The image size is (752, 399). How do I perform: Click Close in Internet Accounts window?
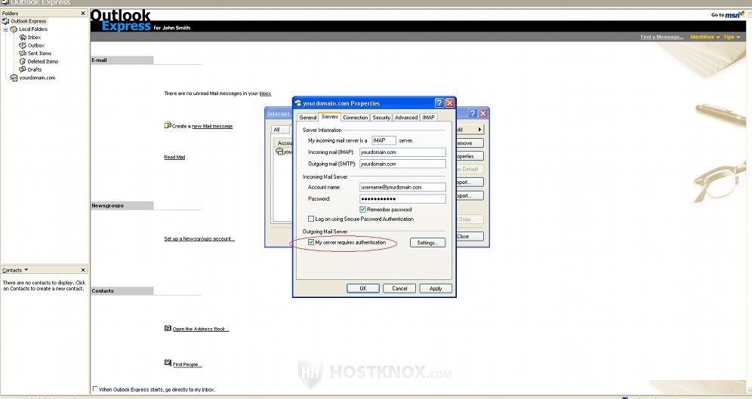pos(470,236)
